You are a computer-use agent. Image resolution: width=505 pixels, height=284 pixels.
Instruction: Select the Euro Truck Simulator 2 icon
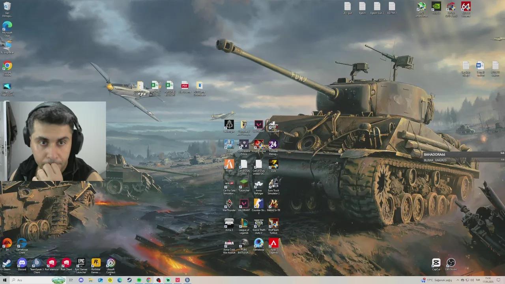coord(273,187)
